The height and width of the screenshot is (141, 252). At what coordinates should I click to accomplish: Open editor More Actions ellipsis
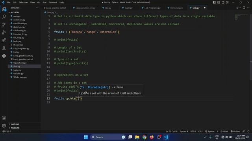[248, 8]
